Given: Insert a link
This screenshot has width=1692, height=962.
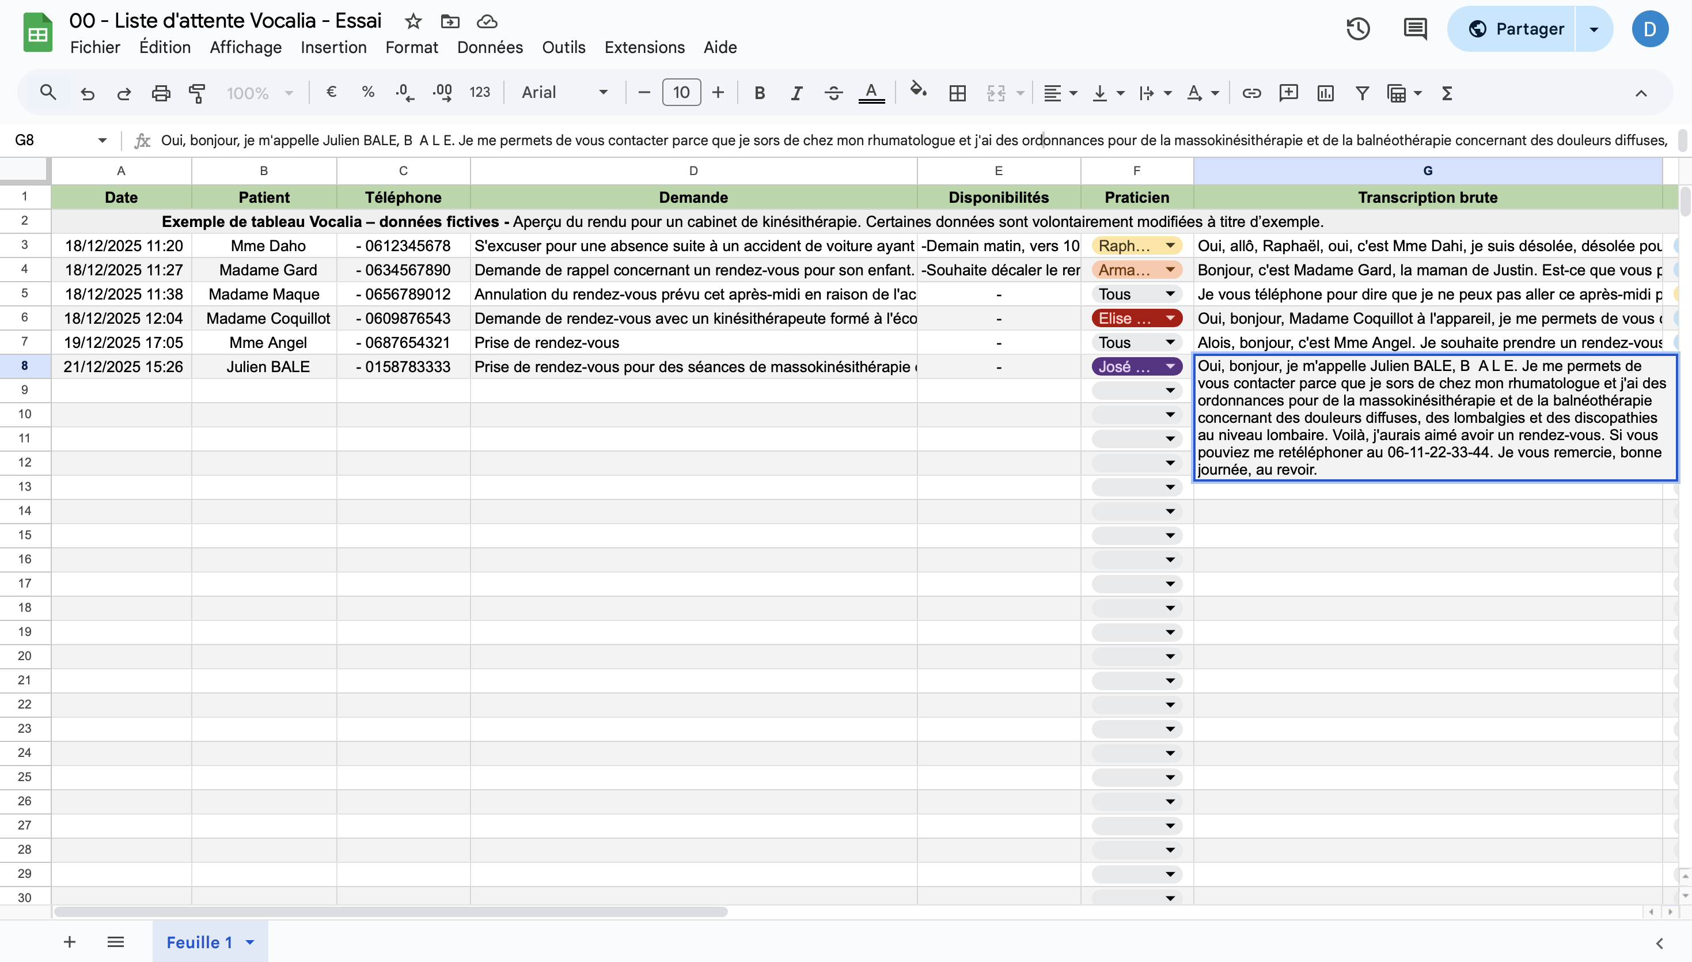Looking at the screenshot, I should [1251, 93].
